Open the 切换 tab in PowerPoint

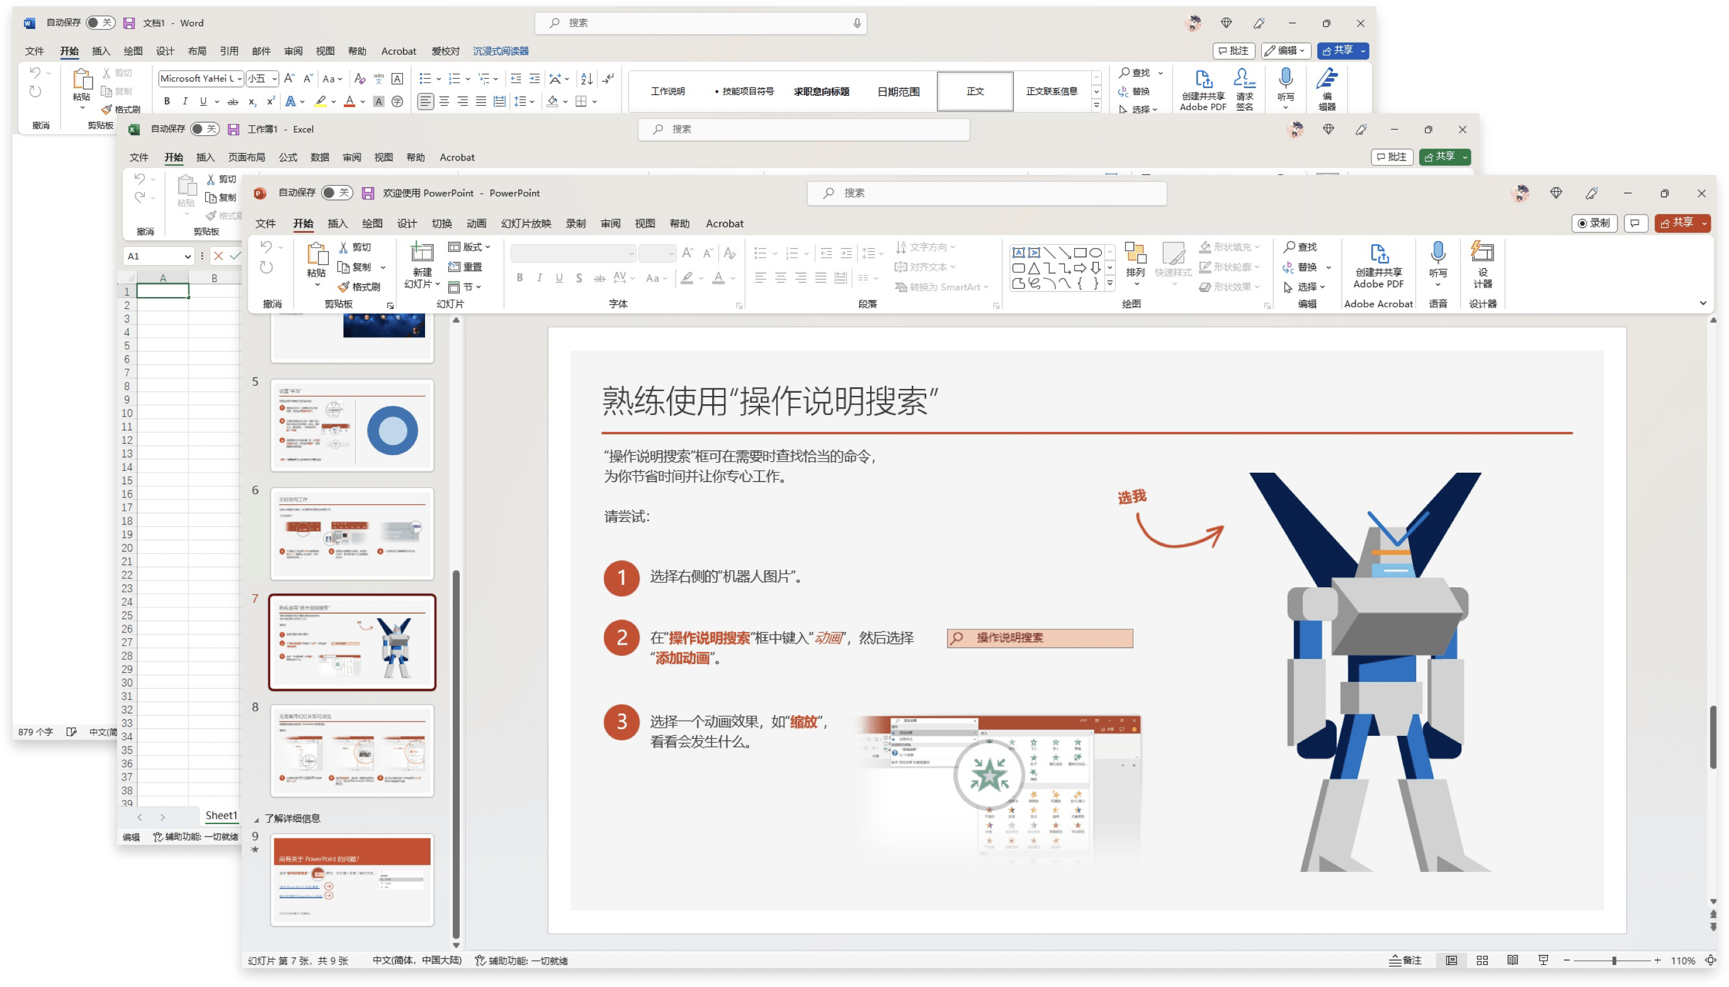441,223
